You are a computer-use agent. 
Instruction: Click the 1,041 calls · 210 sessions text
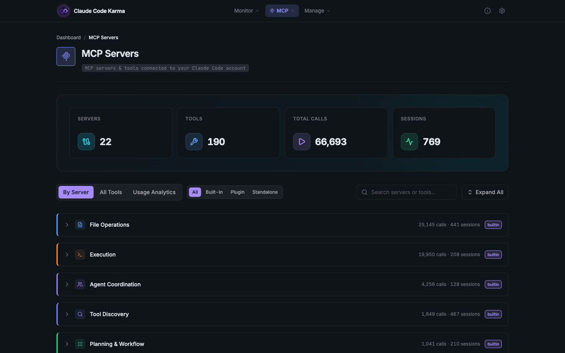click(451, 344)
